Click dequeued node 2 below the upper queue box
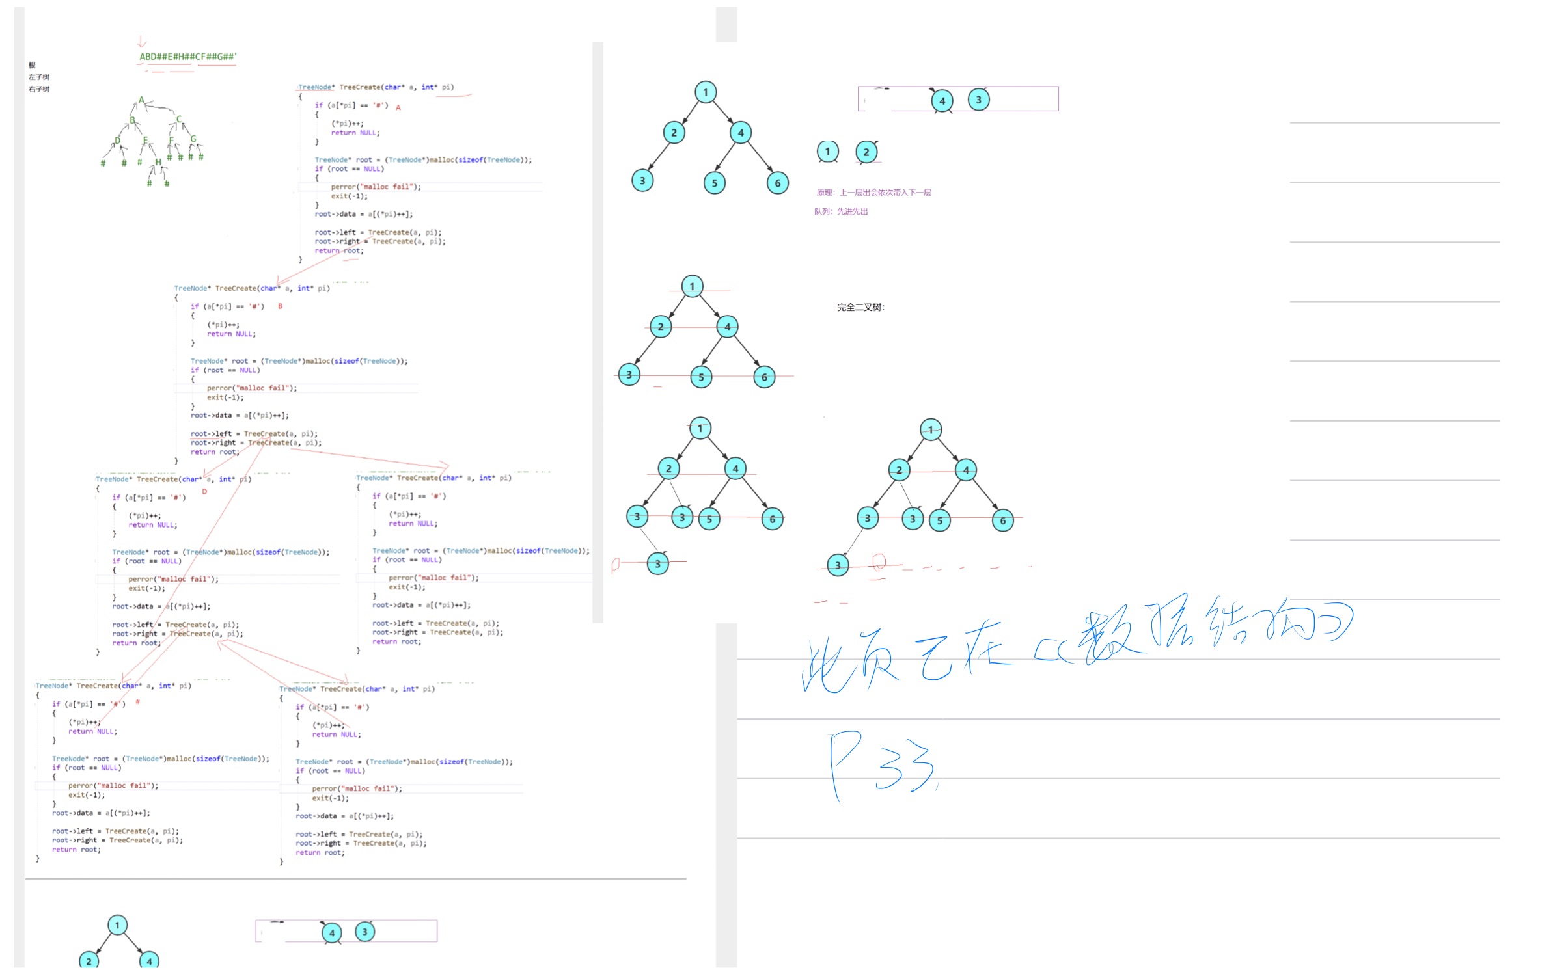The image size is (1553, 970). 866,152
